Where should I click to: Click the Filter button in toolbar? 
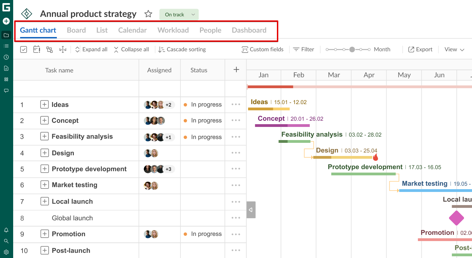click(304, 49)
